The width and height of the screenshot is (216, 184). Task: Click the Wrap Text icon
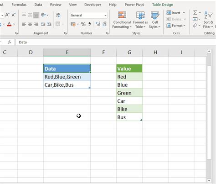pos(58,15)
